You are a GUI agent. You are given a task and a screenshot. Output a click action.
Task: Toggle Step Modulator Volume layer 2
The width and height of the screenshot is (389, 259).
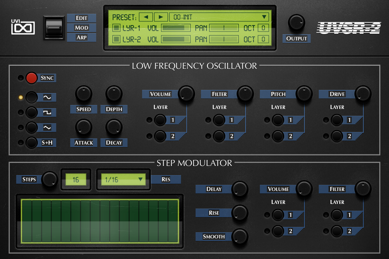[278, 231]
